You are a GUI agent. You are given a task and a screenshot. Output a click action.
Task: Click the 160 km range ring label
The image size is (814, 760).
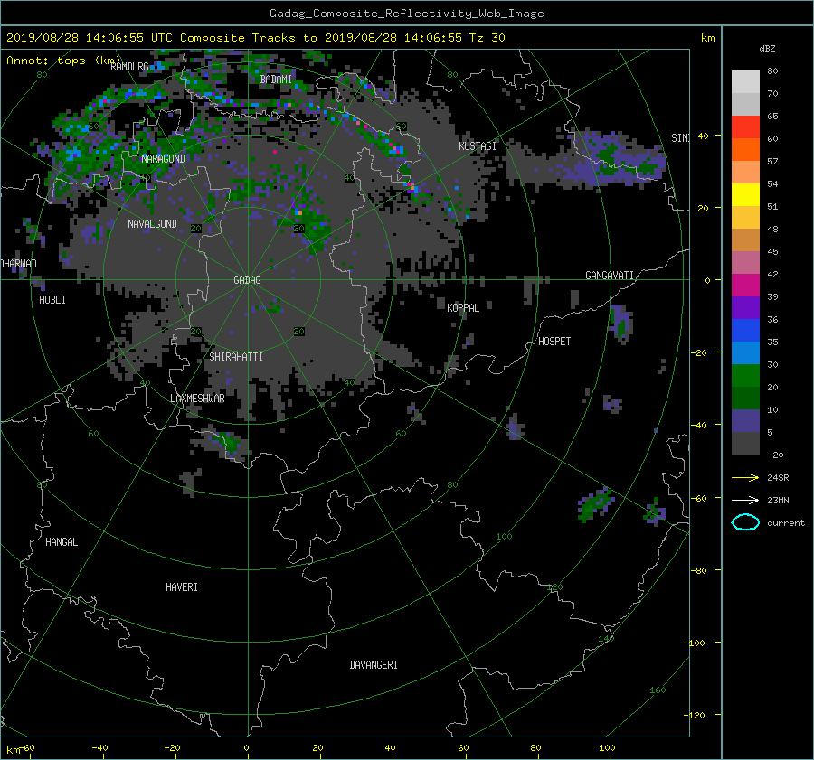(658, 690)
